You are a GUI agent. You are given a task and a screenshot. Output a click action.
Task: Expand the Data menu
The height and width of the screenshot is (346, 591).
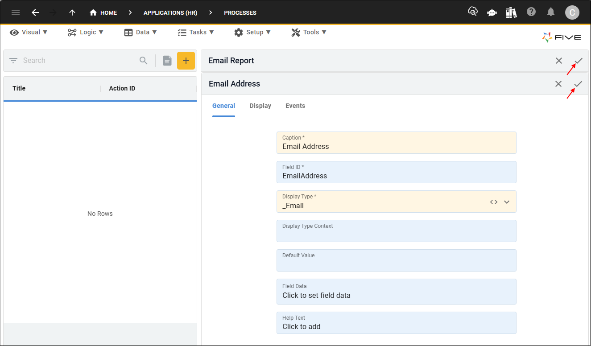pos(141,32)
